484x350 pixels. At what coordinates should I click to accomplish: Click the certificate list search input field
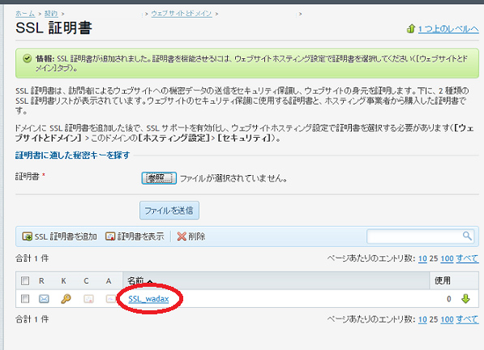[414, 237]
